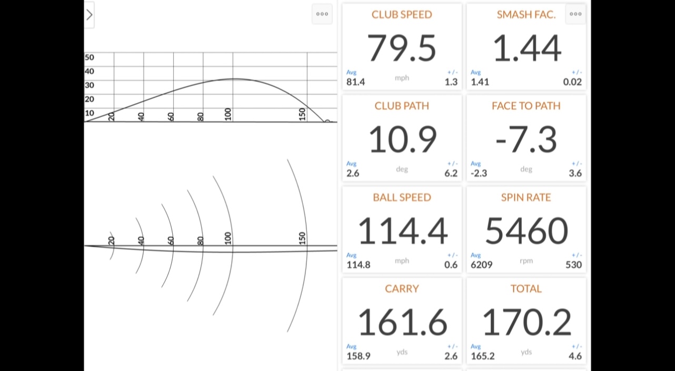Select the Smash Factor tile value 1.44
This screenshot has height=371, width=675.
(x=527, y=48)
